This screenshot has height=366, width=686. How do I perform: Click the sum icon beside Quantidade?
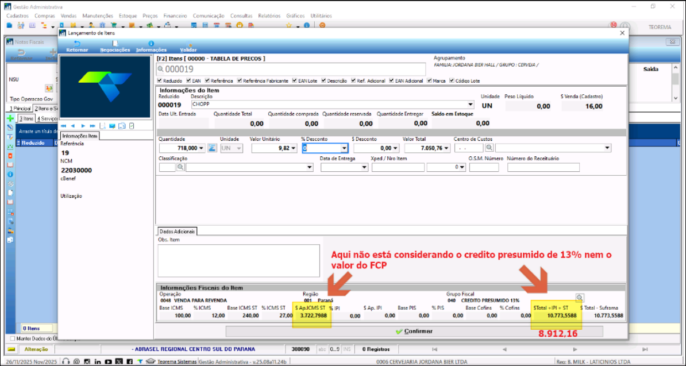click(x=212, y=148)
